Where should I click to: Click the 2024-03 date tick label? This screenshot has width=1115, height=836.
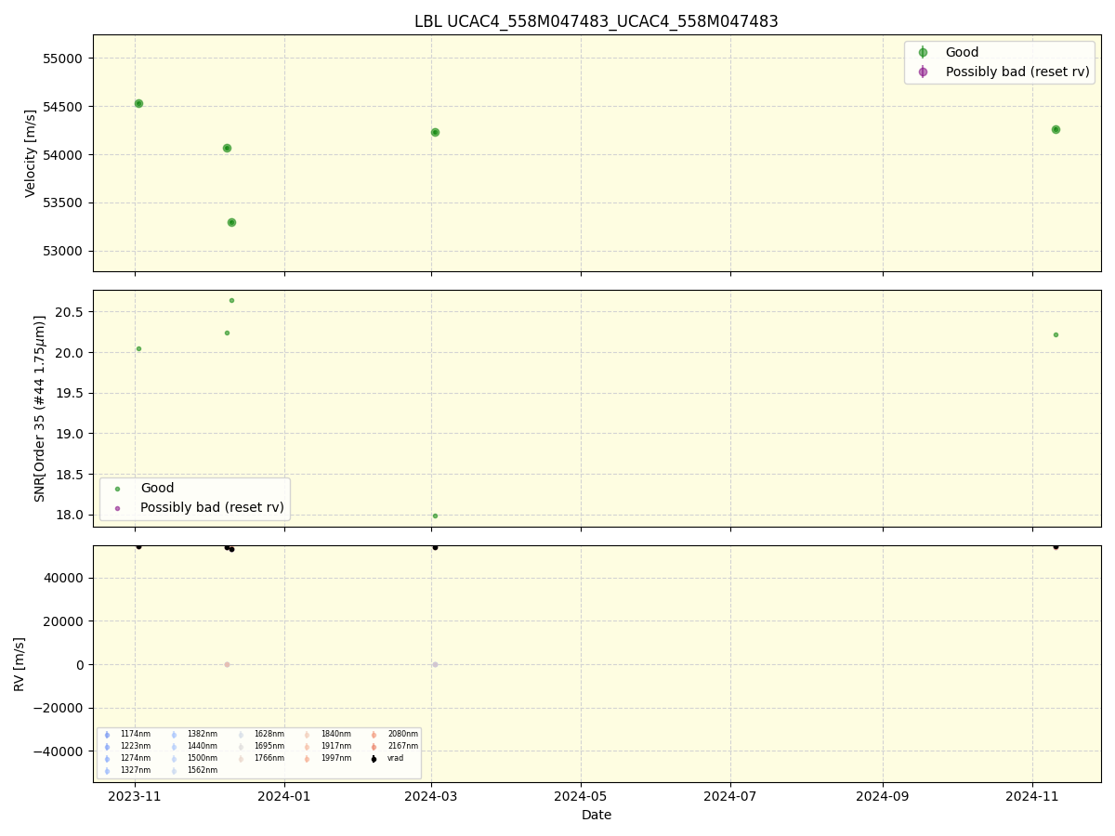point(431,794)
